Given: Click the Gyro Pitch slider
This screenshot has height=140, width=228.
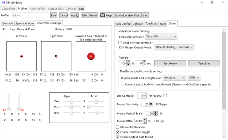Looking at the screenshot, I should pos(72,107).
